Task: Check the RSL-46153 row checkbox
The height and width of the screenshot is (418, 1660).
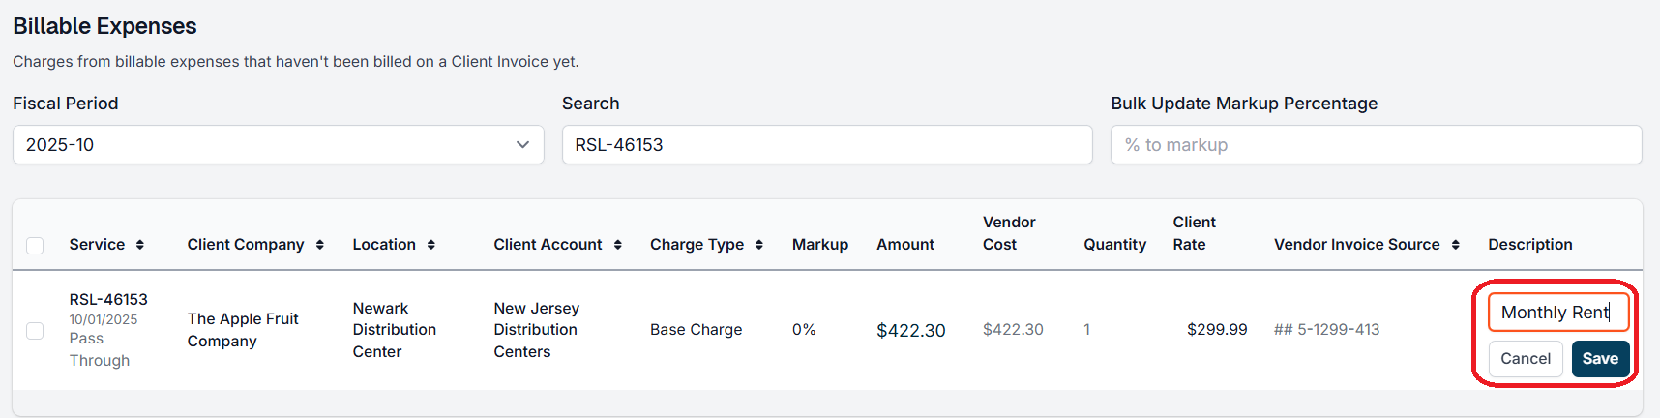Action: pyautogui.click(x=36, y=331)
